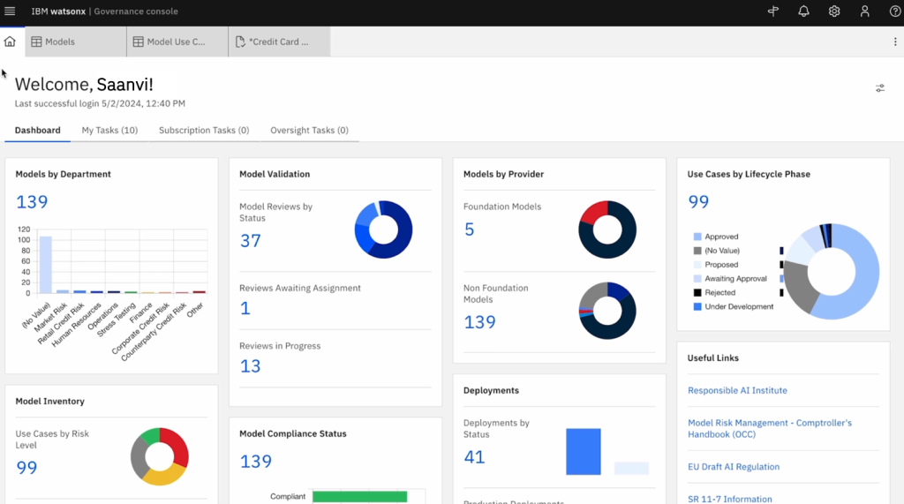Switch to the *Credit Card ... tab
The width and height of the screenshot is (904, 504).
[x=279, y=41]
